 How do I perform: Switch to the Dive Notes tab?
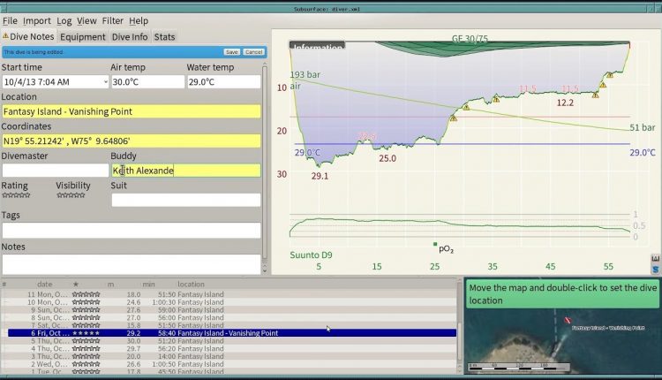[29, 37]
